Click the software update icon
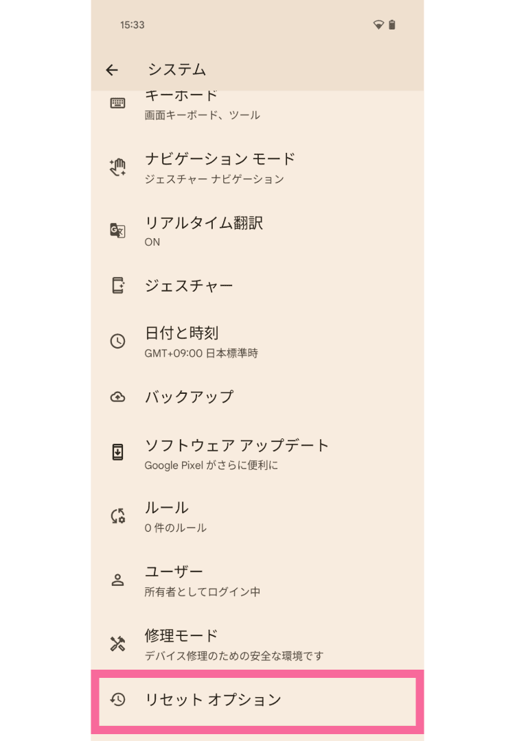 click(117, 453)
